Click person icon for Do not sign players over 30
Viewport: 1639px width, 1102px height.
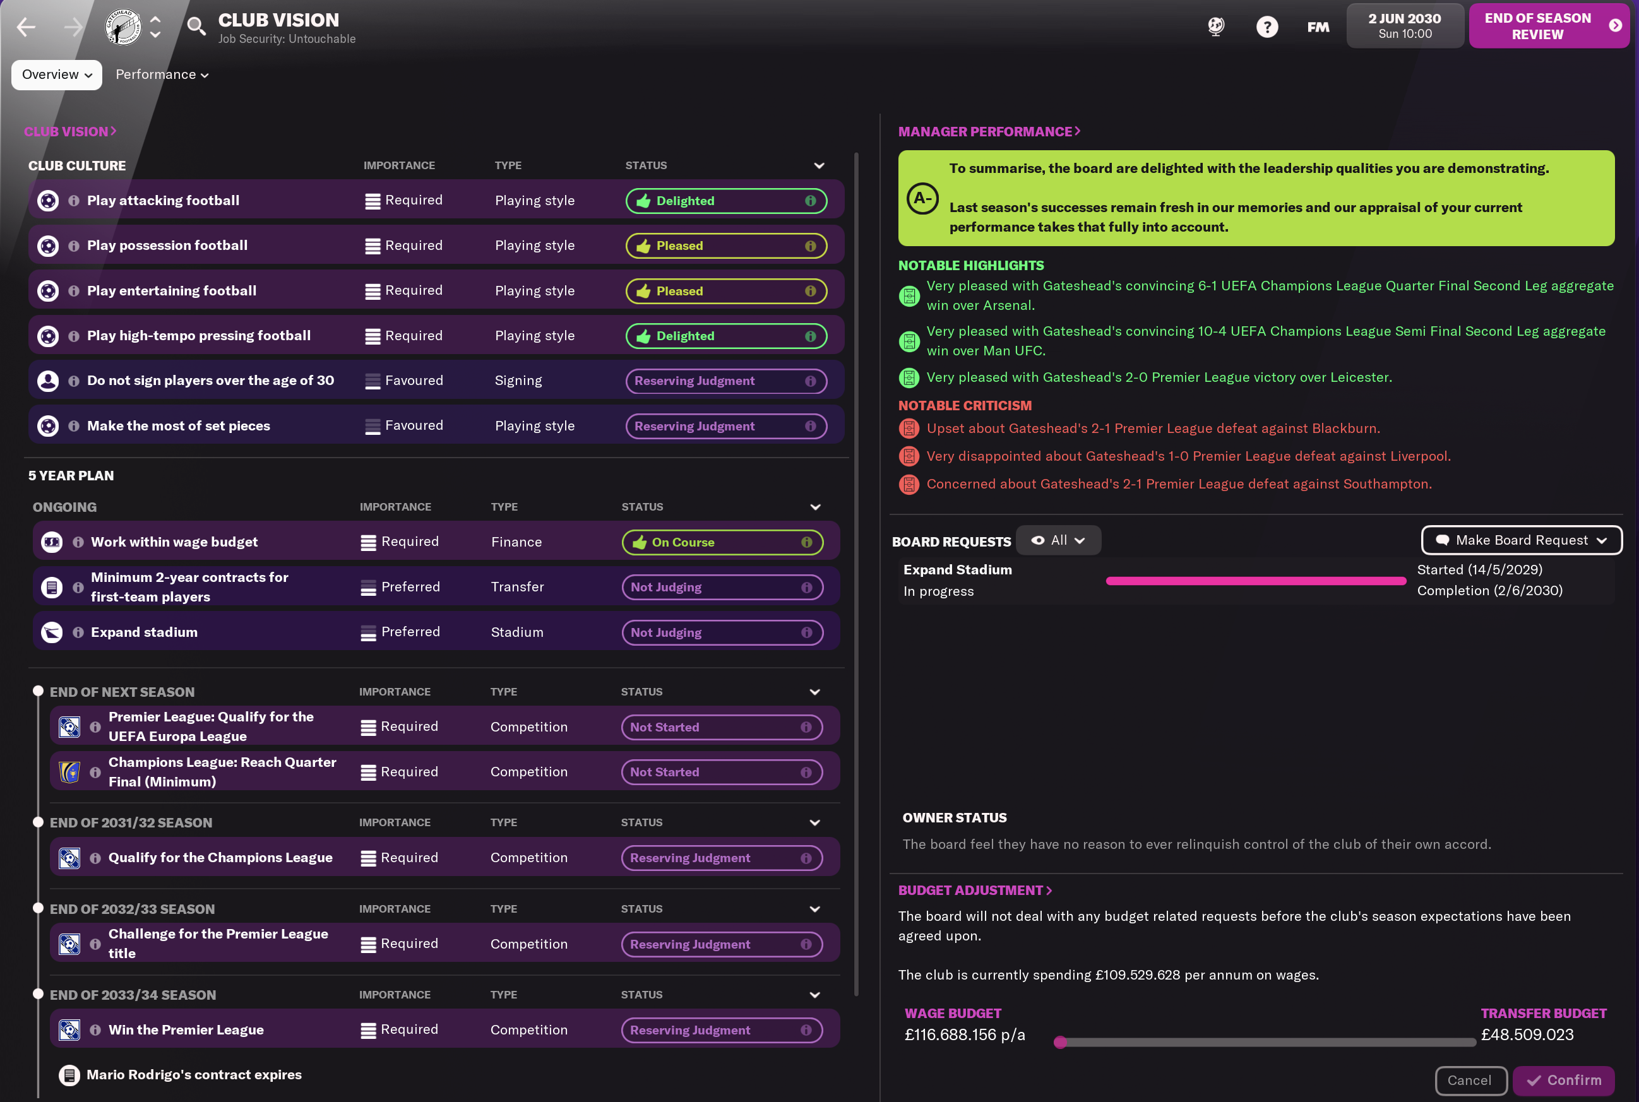pos(48,381)
